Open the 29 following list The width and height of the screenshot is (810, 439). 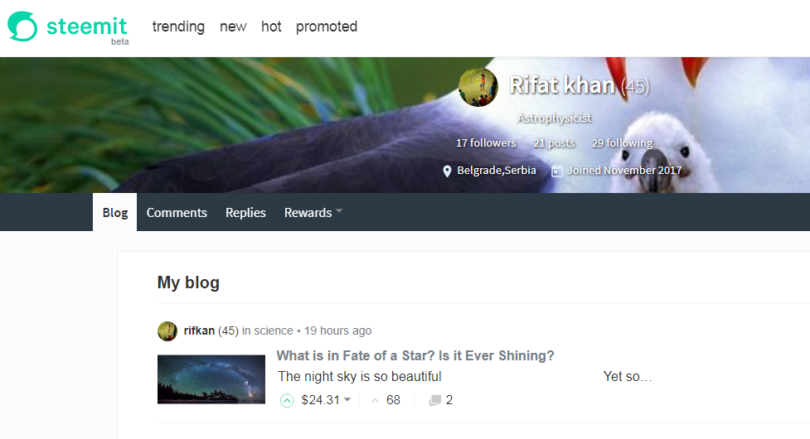click(622, 143)
